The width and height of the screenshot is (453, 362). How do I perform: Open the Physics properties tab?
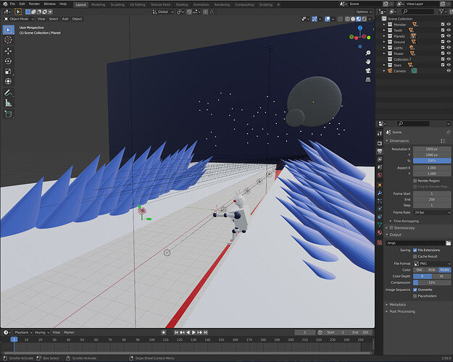(380, 209)
